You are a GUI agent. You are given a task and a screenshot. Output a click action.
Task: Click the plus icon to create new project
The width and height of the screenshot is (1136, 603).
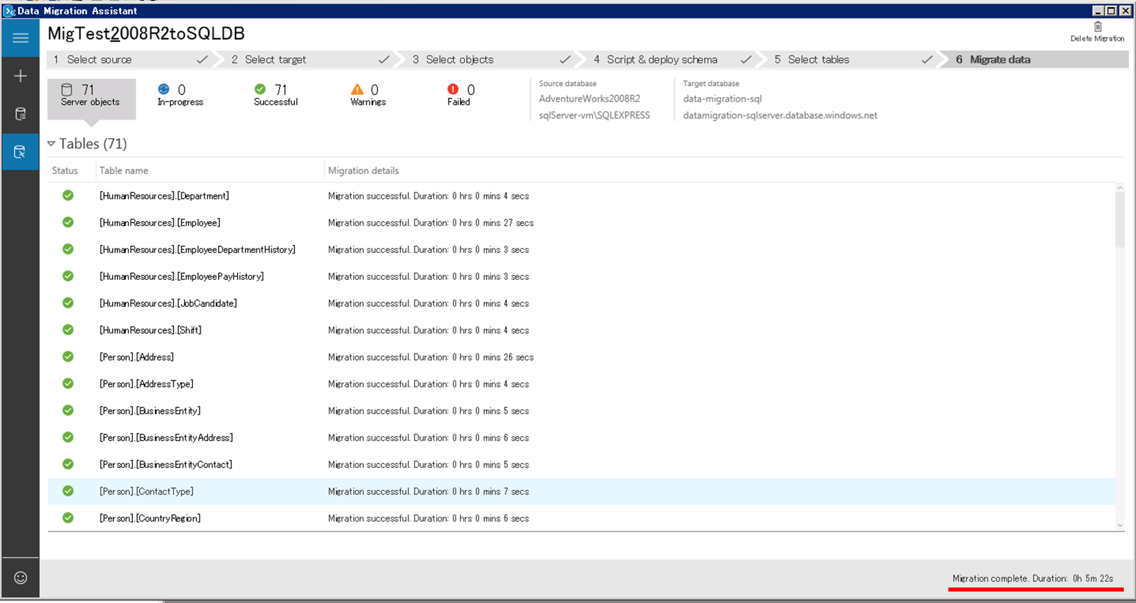[20, 76]
